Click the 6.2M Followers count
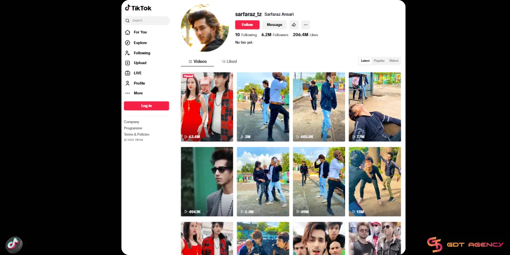Viewport: 510px width, 255px height. pyautogui.click(x=275, y=35)
